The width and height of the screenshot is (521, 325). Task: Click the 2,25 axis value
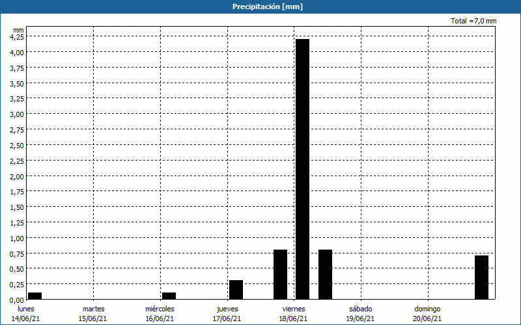[x=17, y=161]
